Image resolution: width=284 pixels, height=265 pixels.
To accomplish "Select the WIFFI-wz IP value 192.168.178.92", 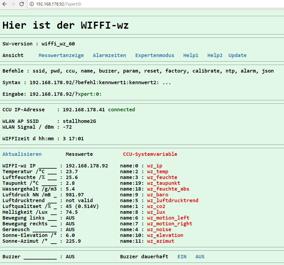I will [87, 166].
